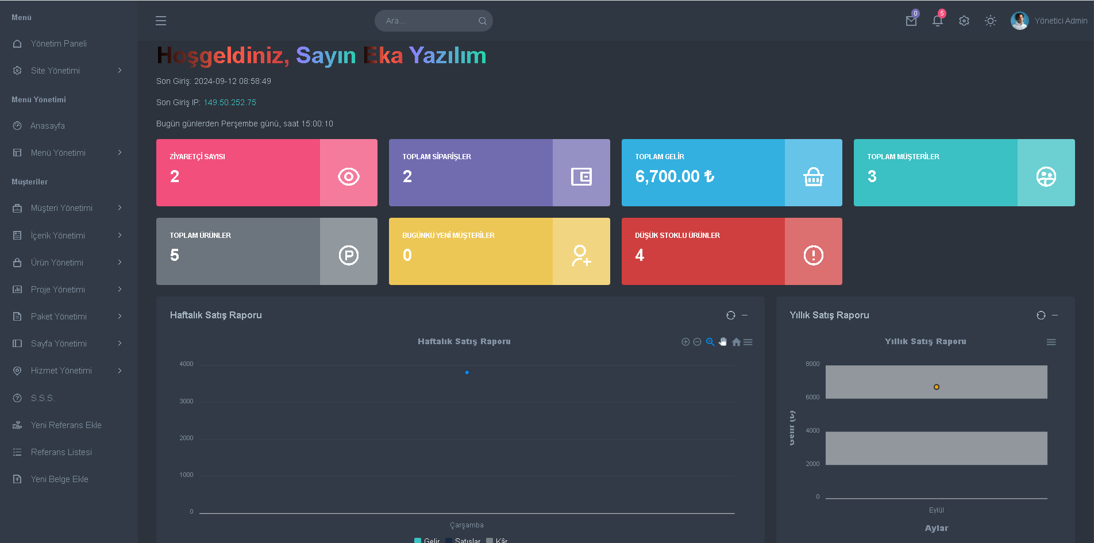Screen dimensions: 1094x543
Task: Select the weekly chart selection zoom tool
Action: coord(710,342)
